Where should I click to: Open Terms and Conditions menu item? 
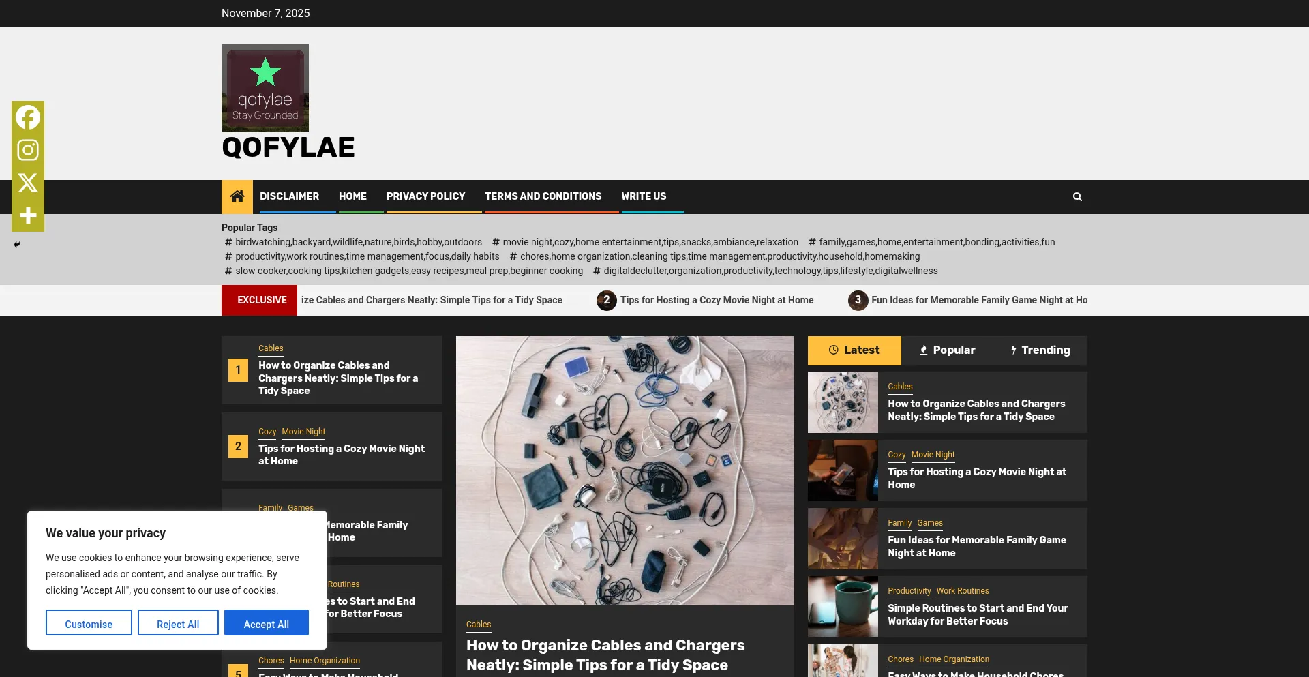543,196
